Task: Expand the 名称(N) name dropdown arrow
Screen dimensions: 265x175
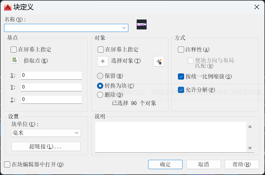Action: (x=124, y=28)
